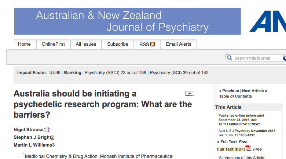286x159 pixels.
Task: Click affiliation link 3 after Martin L Williams
Action: point(54,145)
